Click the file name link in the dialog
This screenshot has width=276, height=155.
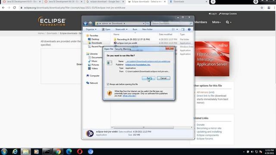[148, 61]
